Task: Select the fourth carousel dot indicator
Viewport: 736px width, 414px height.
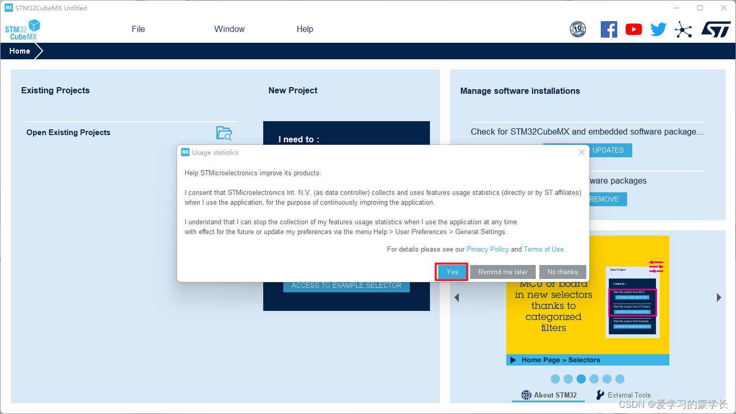Action: click(x=594, y=379)
